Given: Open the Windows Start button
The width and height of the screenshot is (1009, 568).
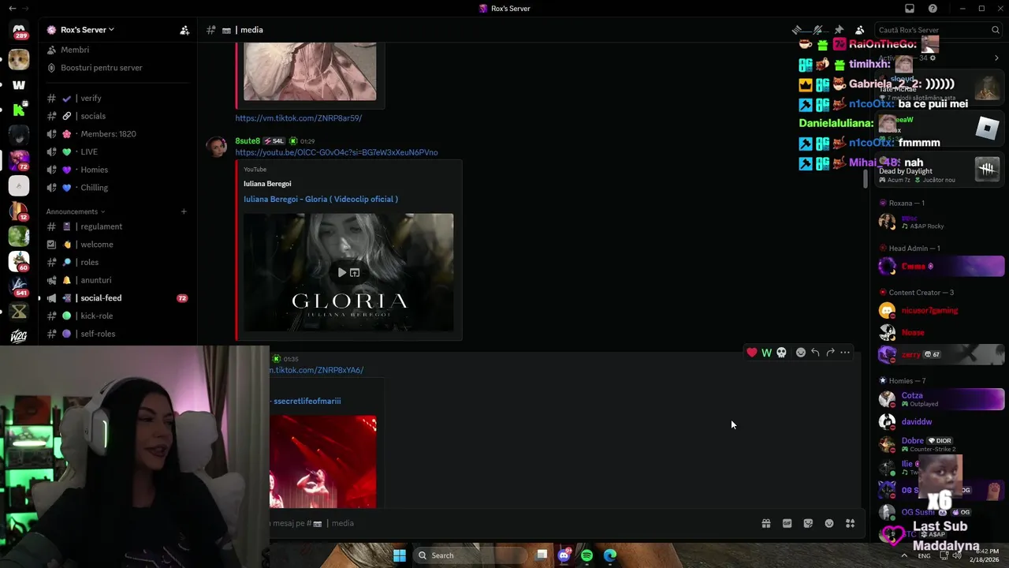Looking at the screenshot, I should pos(400,555).
